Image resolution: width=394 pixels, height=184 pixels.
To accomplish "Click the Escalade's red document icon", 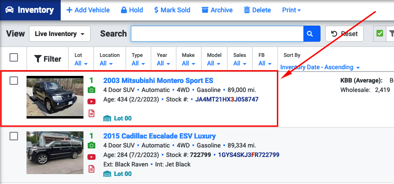I will coord(92,169).
